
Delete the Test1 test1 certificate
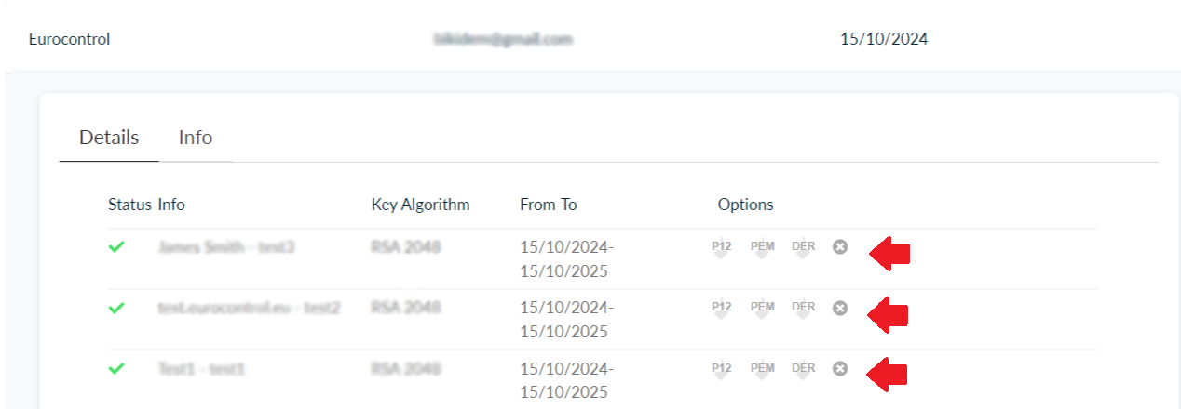(840, 369)
